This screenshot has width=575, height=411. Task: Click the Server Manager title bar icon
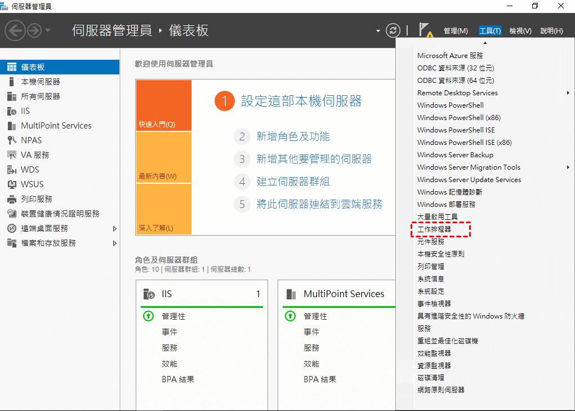click(x=4, y=6)
